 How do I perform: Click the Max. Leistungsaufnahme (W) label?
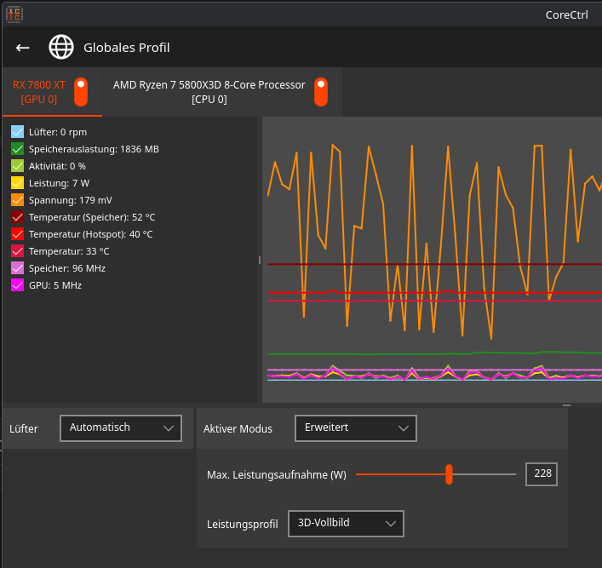point(277,475)
